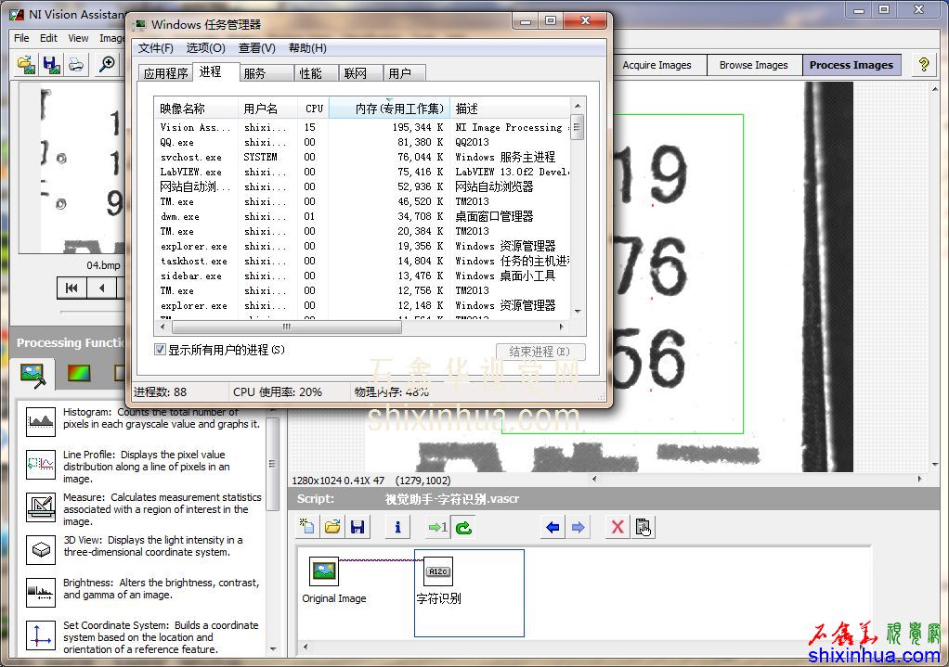Run script once icon
Viewport: 949px width, 667px height.
point(437,527)
